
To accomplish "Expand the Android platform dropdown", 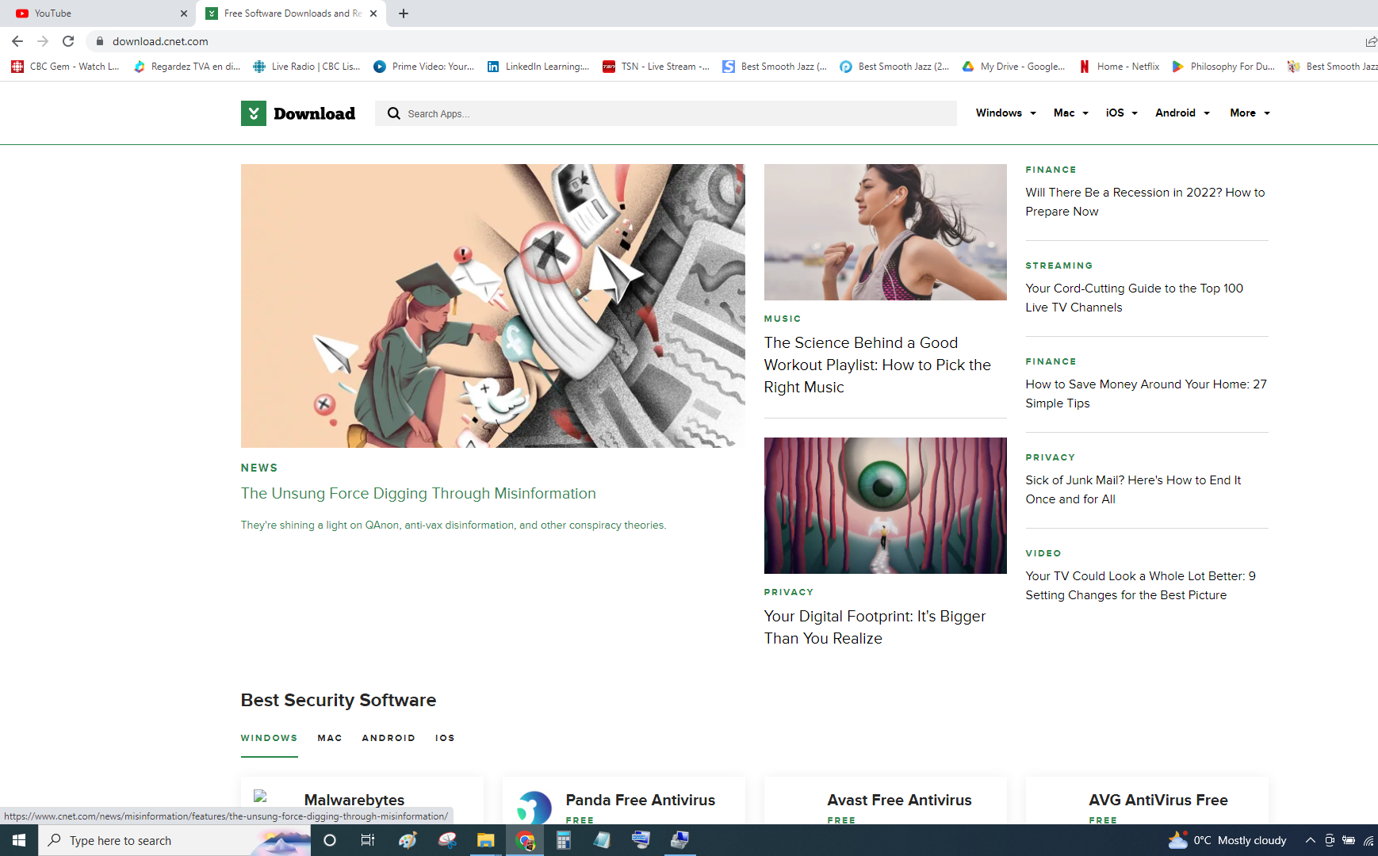I will coord(1182,113).
